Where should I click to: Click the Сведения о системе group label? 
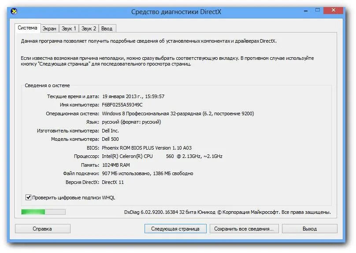tap(47, 85)
